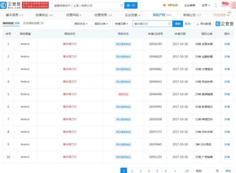This screenshot has height=173, width=236.
Task: Click the next page arrow
Action: [x=175, y=171]
